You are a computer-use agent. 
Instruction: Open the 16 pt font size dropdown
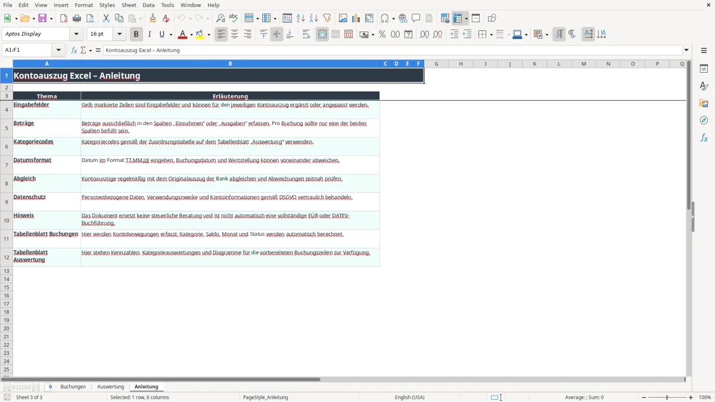pos(119,35)
